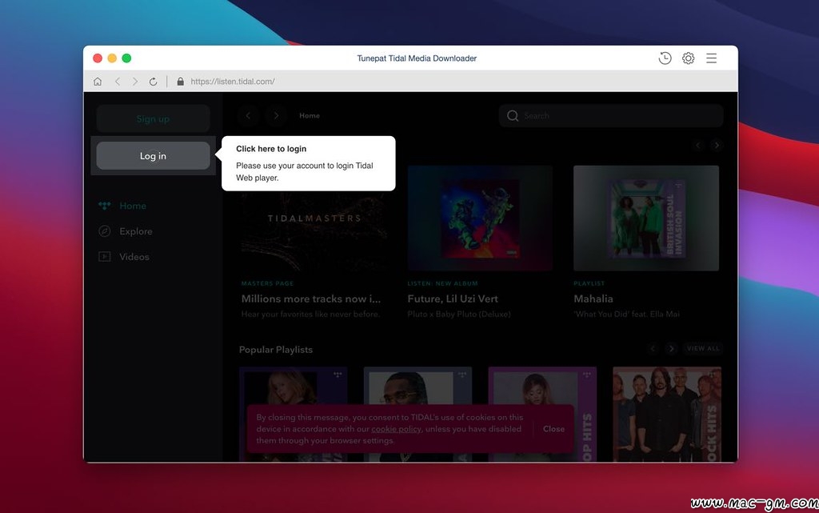Open the 'Mahalia' playlist title
Viewport: 819px width, 513px height.
pos(593,299)
